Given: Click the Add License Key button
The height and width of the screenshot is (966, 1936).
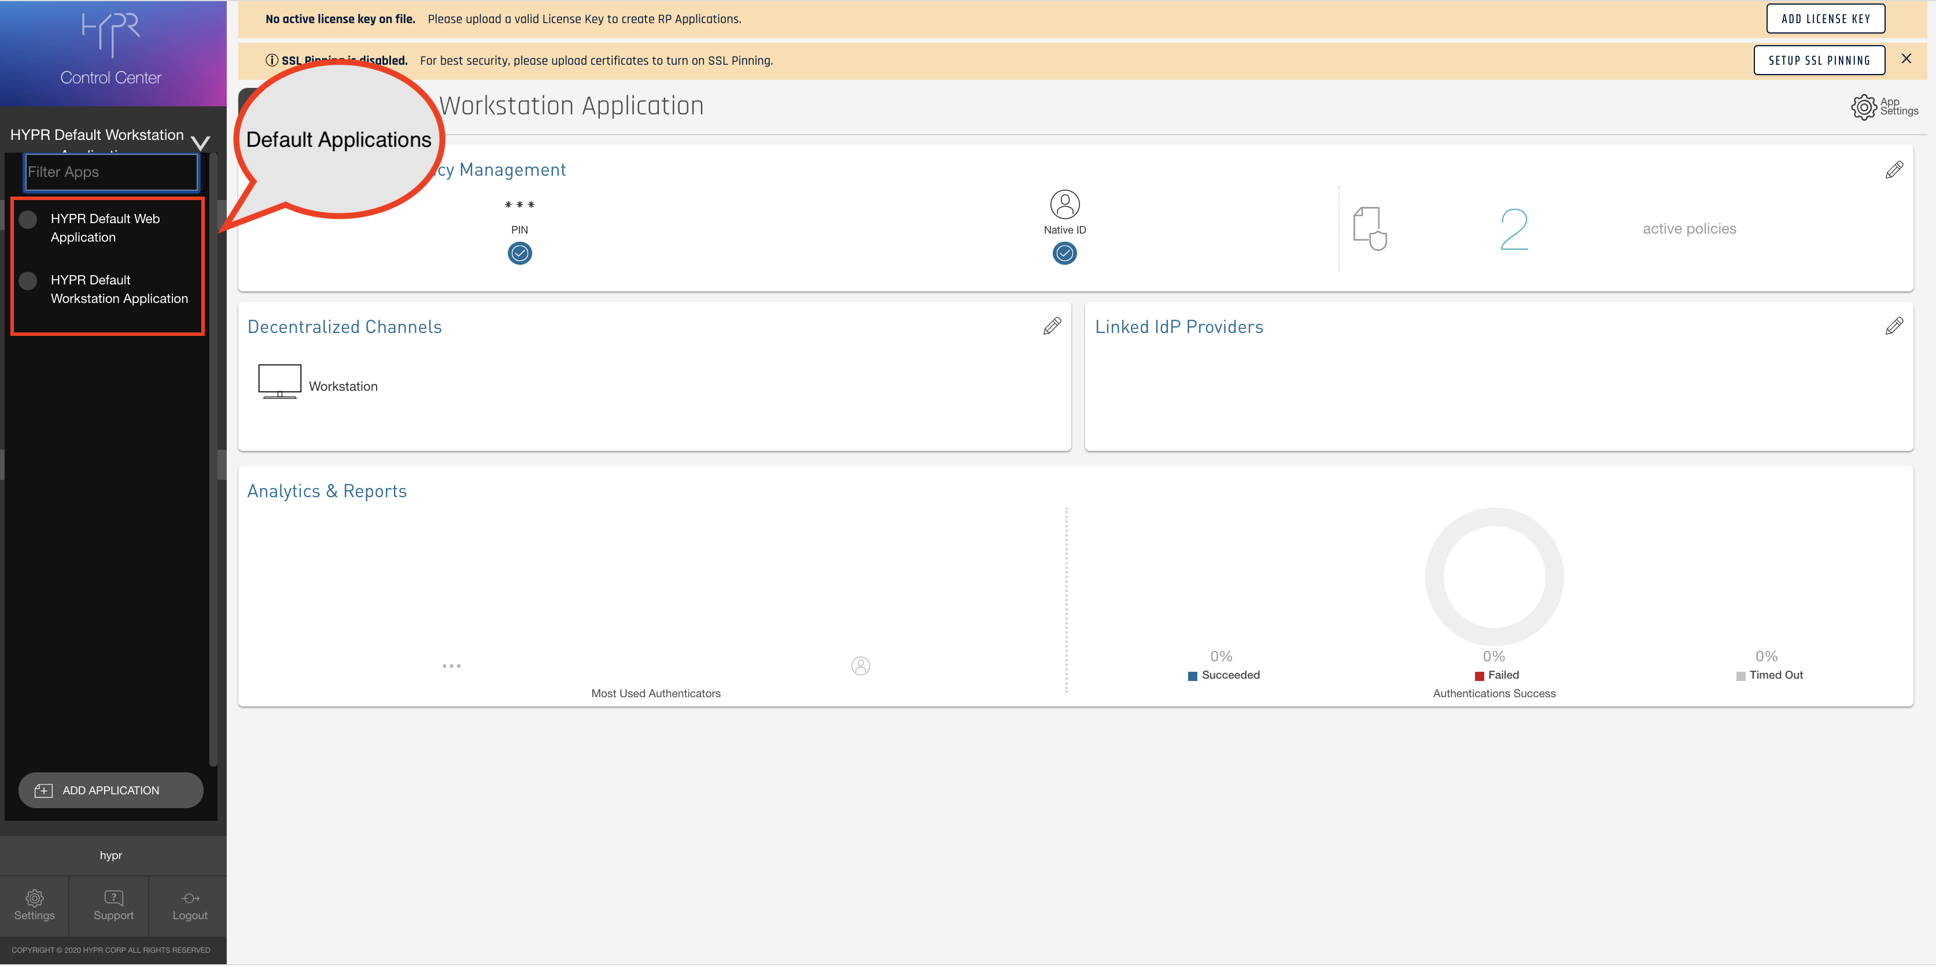Looking at the screenshot, I should [x=1825, y=18].
